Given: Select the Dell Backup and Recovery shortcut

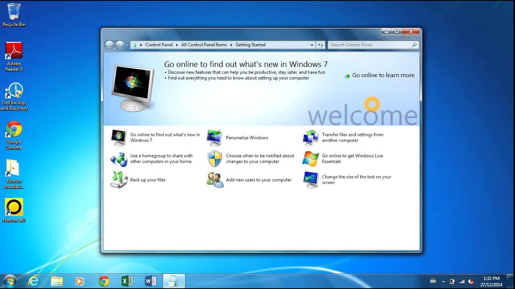Looking at the screenshot, I should (14, 97).
